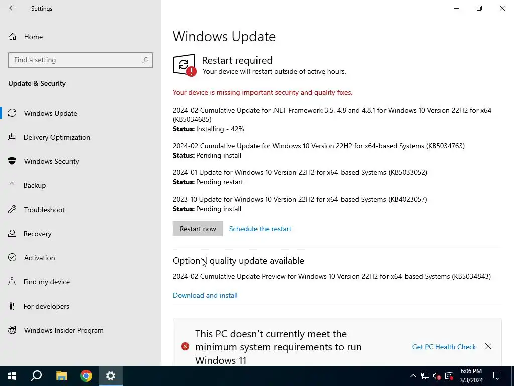The image size is (514, 386).
Task: Click the KB4023057 update entry
Action: [x=300, y=199]
